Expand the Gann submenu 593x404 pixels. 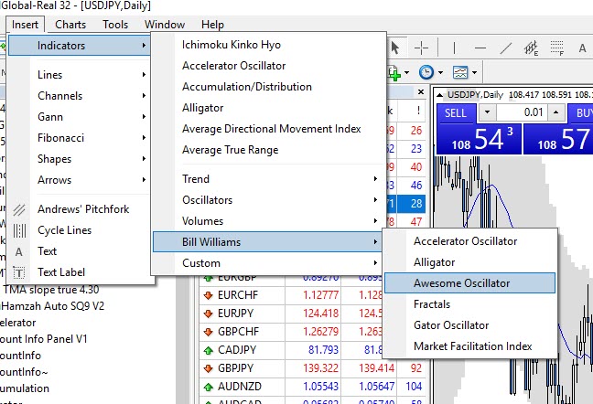point(80,117)
